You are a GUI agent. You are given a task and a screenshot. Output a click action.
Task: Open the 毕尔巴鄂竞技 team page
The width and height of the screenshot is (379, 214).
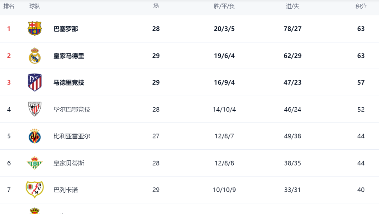tap(72, 110)
